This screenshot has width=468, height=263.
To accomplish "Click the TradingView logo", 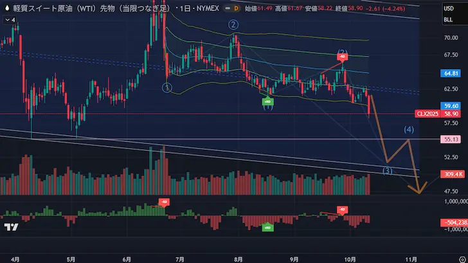I will coord(12,227).
